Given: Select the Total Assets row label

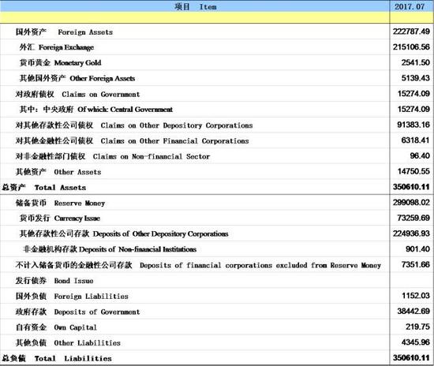Looking at the screenshot, I should pyautogui.click(x=44, y=187).
